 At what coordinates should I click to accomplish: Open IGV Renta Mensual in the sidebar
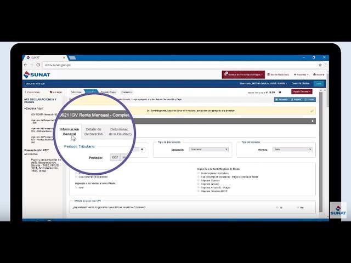click(x=44, y=115)
